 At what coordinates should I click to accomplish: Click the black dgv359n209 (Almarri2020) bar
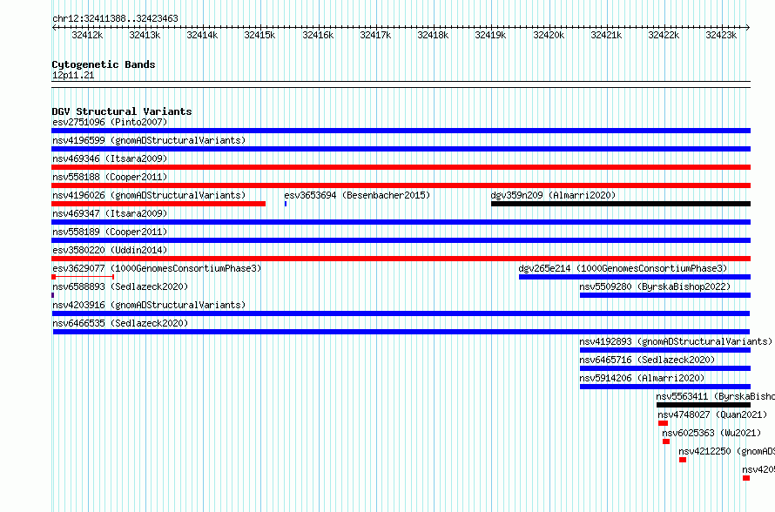pyautogui.click(x=621, y=204)
